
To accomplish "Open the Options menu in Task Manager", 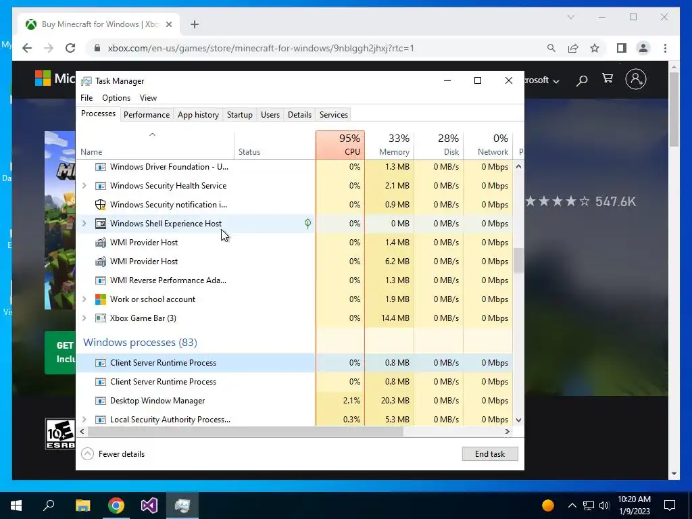I will pyautogui.click(x=116, y=98).
